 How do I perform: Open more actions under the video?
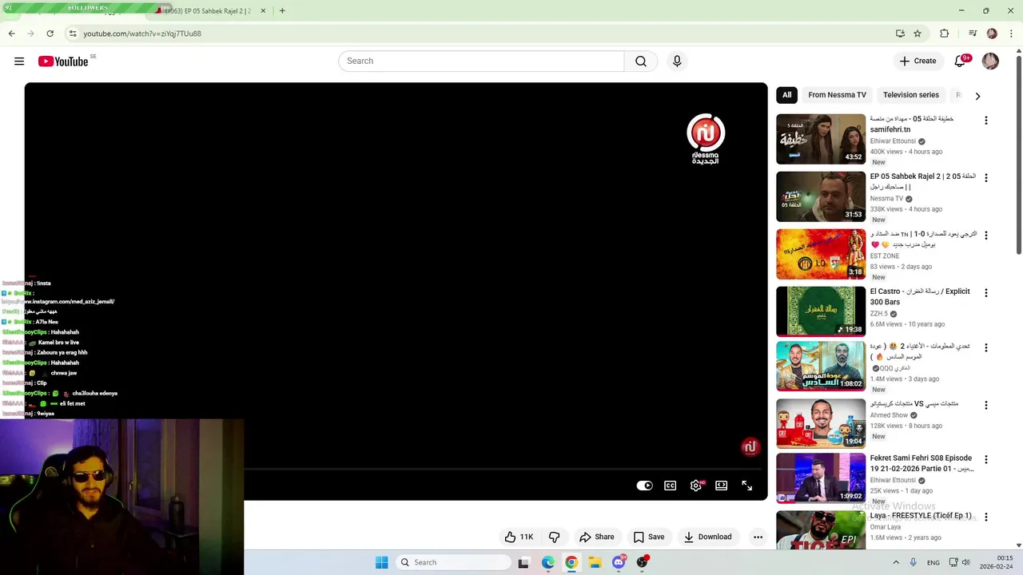tap(758, 537)
